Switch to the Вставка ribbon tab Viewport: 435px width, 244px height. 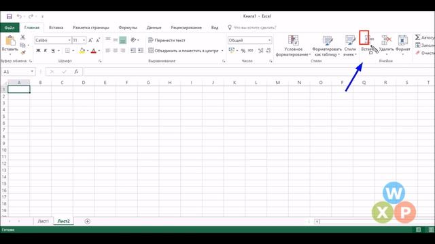tap(56, 28)
